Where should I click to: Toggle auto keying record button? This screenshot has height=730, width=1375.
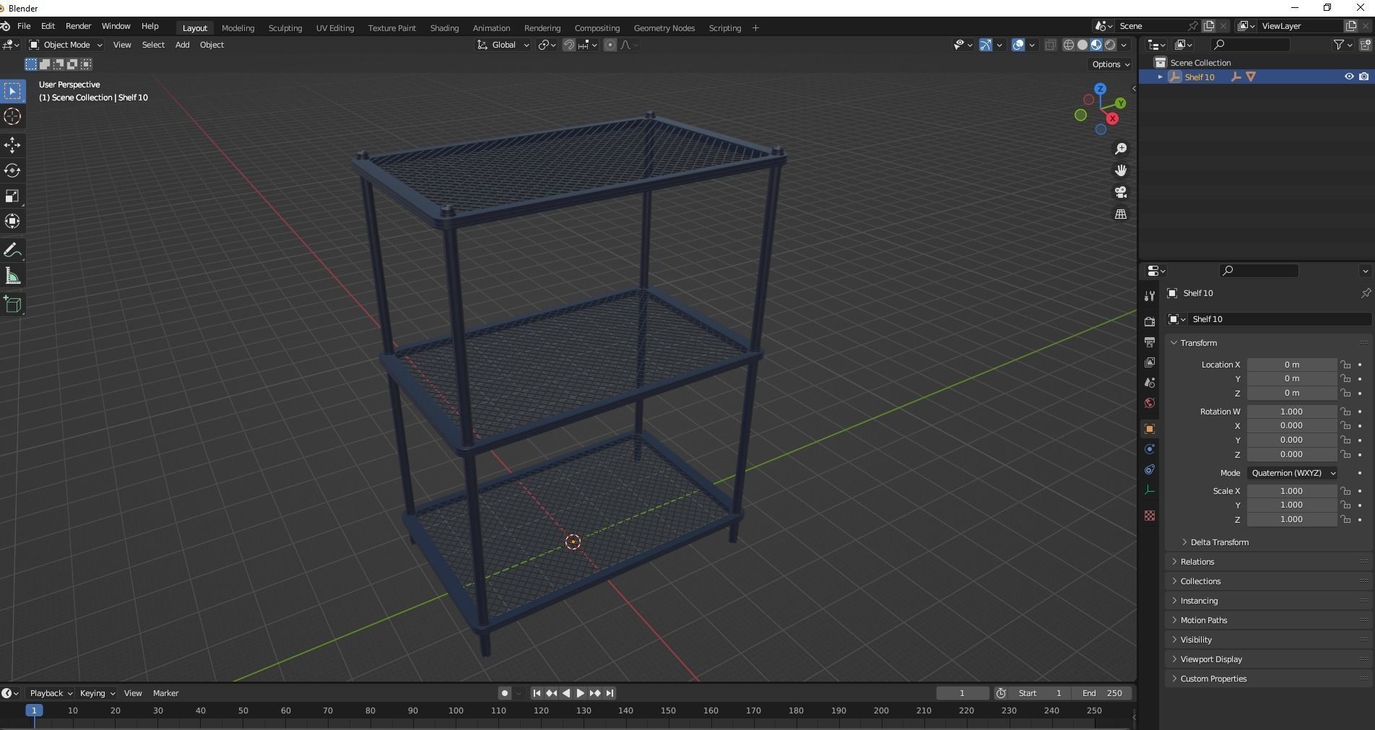pyautogui.click(x=505, y=693)
